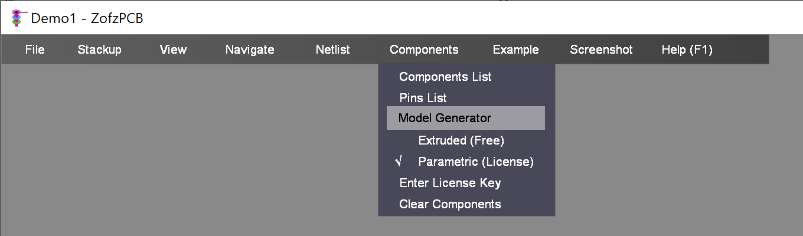The height and width of the screenshot is (236, 803).
Task: Click the highlighted Model Generator item
Action: [445, 118]
